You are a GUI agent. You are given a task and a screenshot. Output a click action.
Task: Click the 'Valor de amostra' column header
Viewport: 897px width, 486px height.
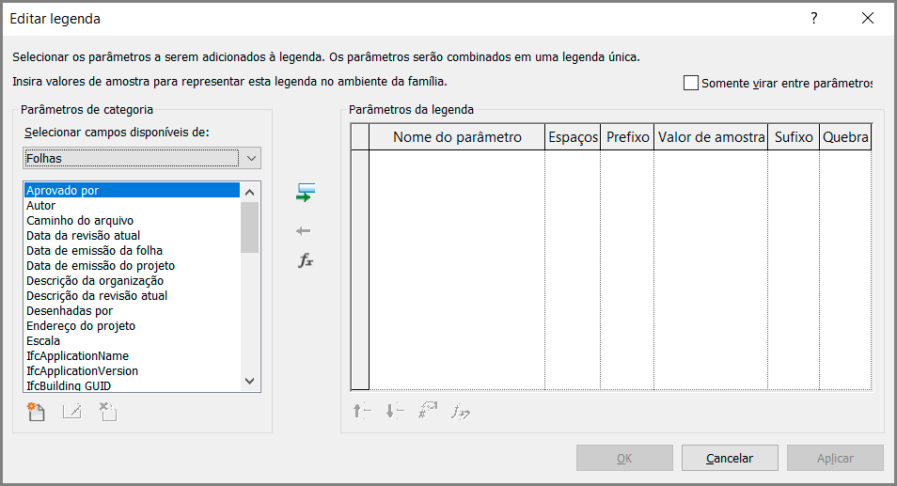click(711, 138)
